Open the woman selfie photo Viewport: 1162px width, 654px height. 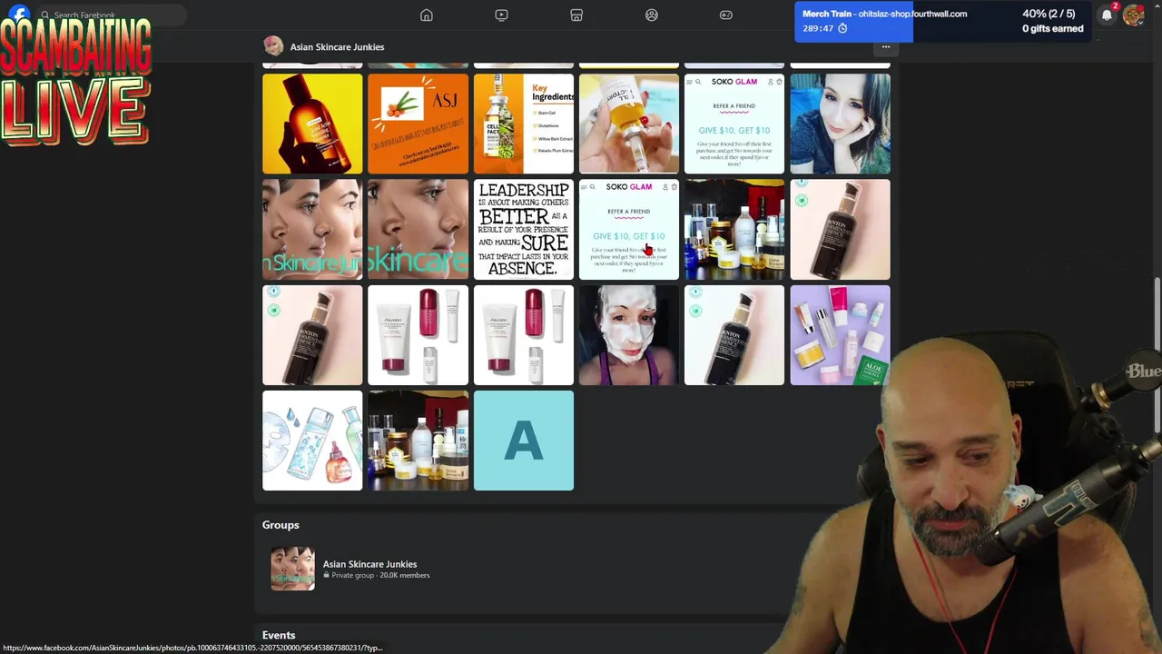pyautogui.click(x=840, y=124)
